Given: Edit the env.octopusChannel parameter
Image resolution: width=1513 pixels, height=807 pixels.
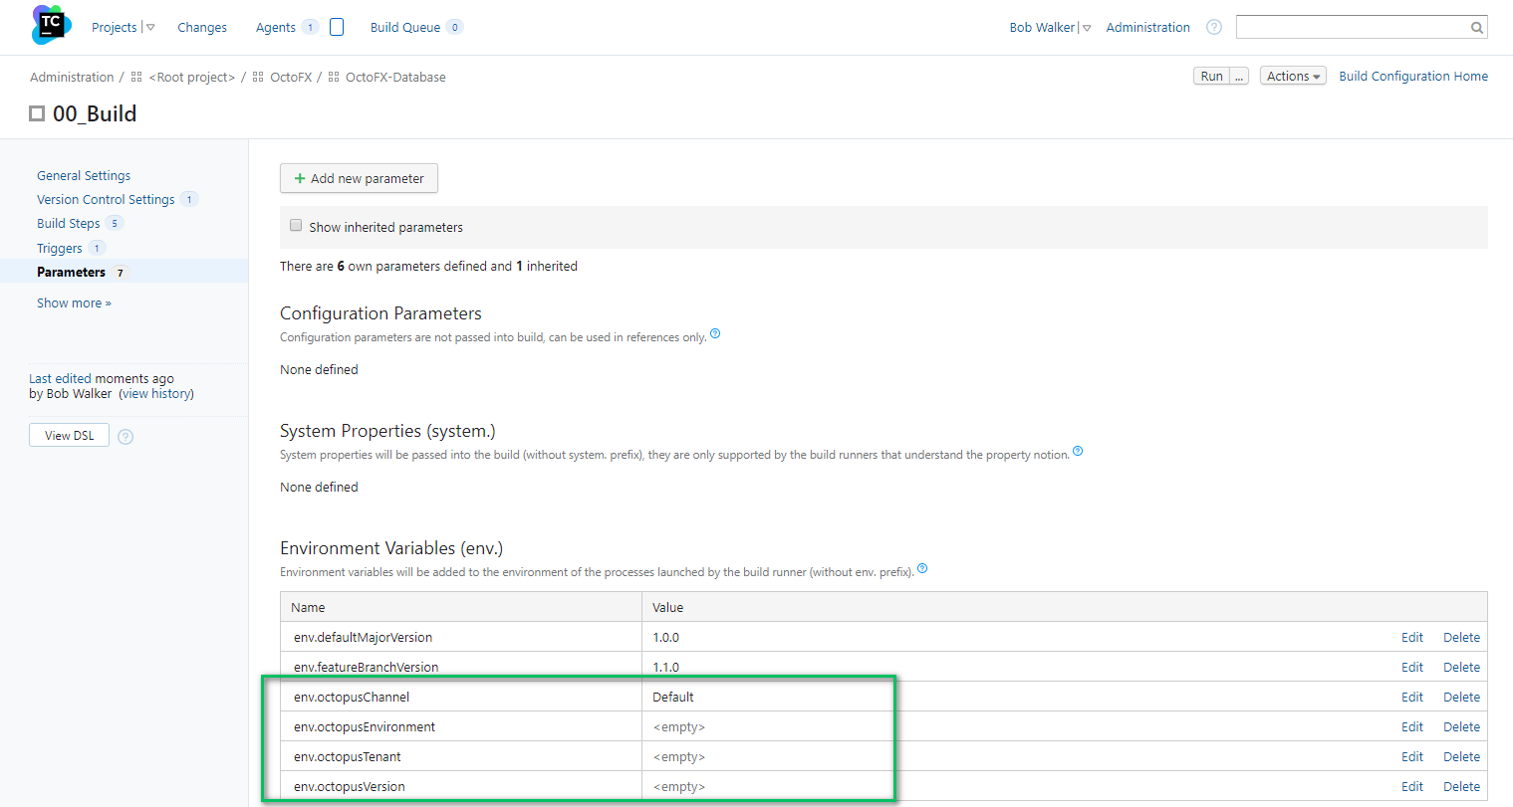Looking at the screenshot, I should pyautogui.click(x=1411, y=698).
